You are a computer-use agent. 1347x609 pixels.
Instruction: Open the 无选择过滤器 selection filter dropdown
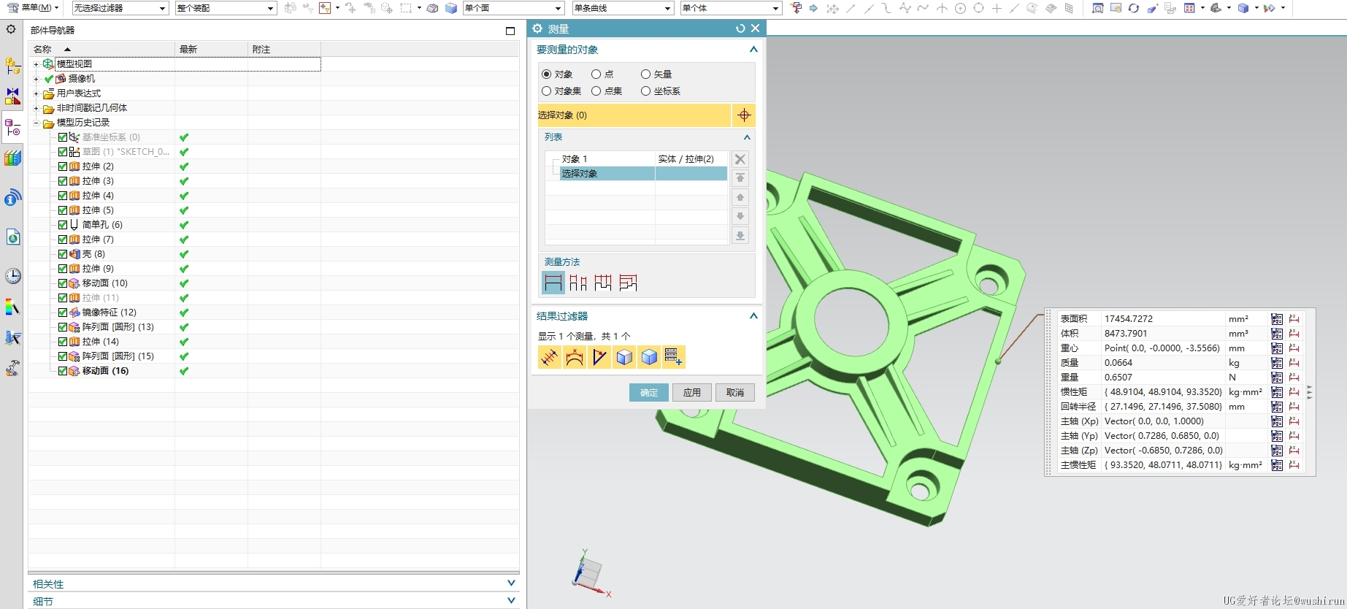point(120,8)
